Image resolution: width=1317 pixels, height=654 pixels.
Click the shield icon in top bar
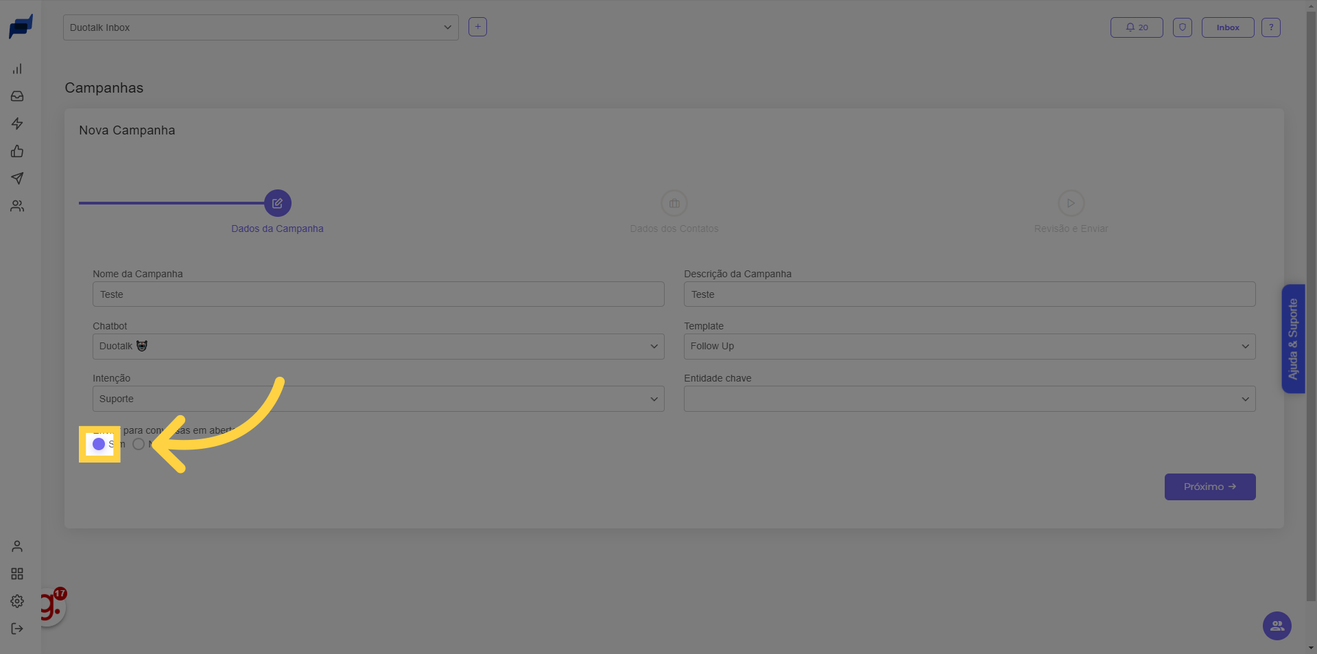1182,27
